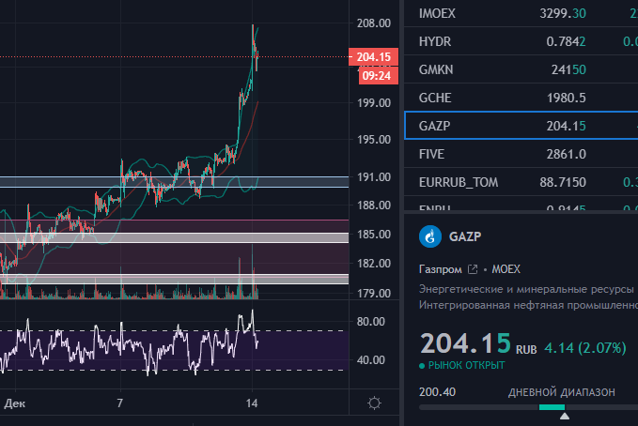The height and width of the screenshot is (426, 638).
Task: Click the daily range slider bar
Action: click(x=528, y=407)
